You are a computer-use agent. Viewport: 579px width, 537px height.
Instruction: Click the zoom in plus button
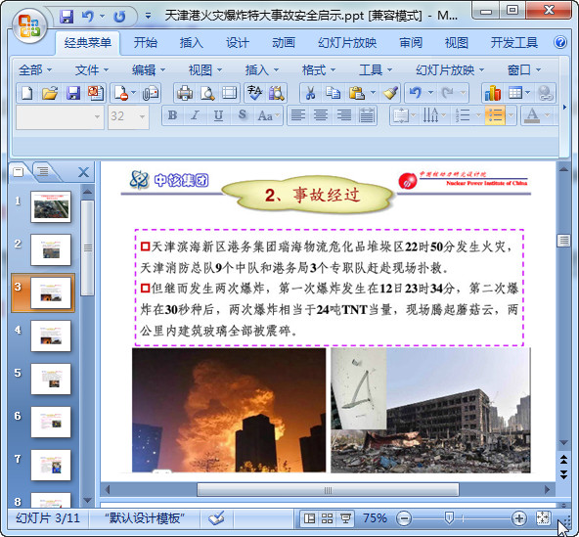(518, 518)
